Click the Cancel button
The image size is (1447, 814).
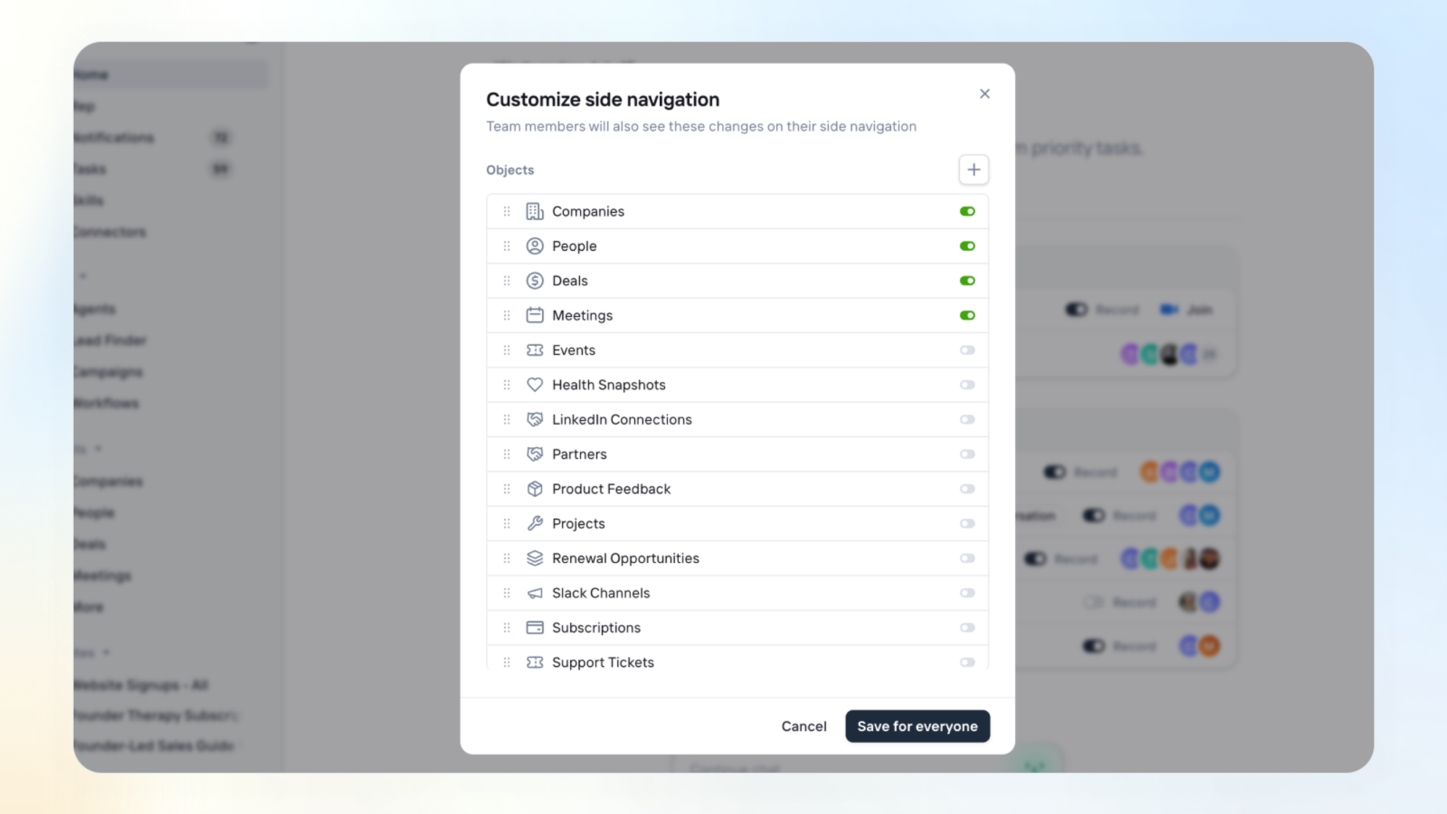click(804, 726)
